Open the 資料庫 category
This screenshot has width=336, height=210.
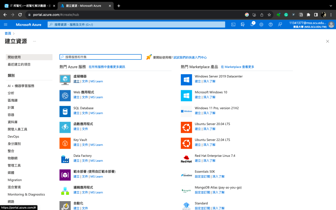13,122
